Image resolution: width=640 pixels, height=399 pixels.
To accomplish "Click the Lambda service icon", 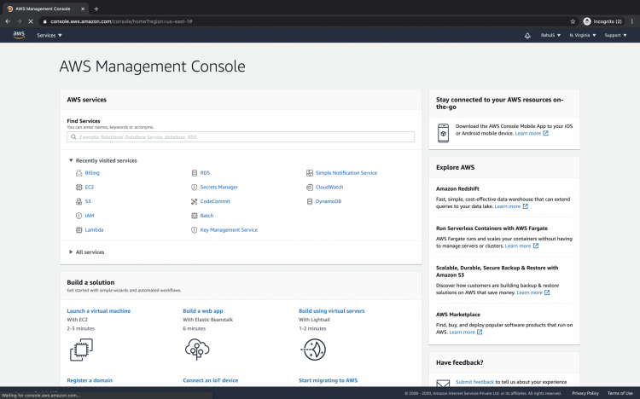I will (79, 230).
